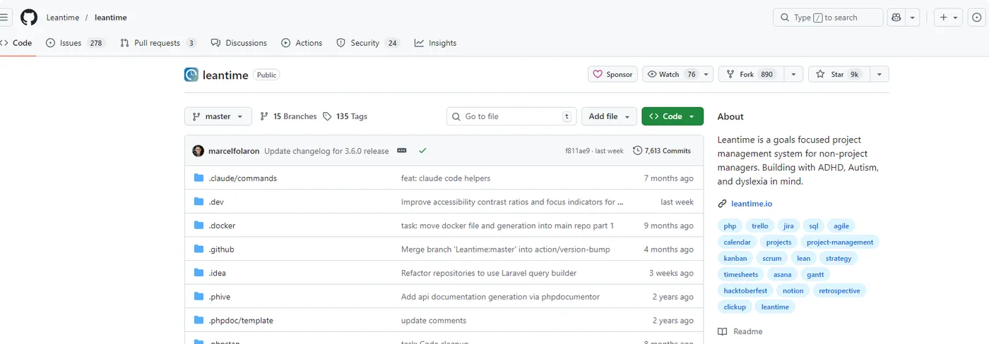Open the master branch selector
Screen dimensions: 989x344
[218, 116]
